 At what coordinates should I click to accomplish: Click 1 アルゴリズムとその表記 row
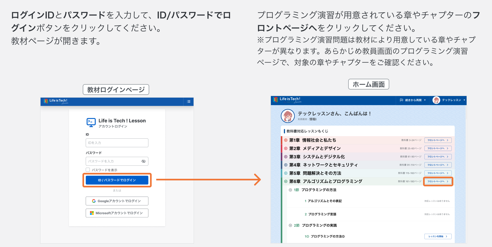(371, 201)
